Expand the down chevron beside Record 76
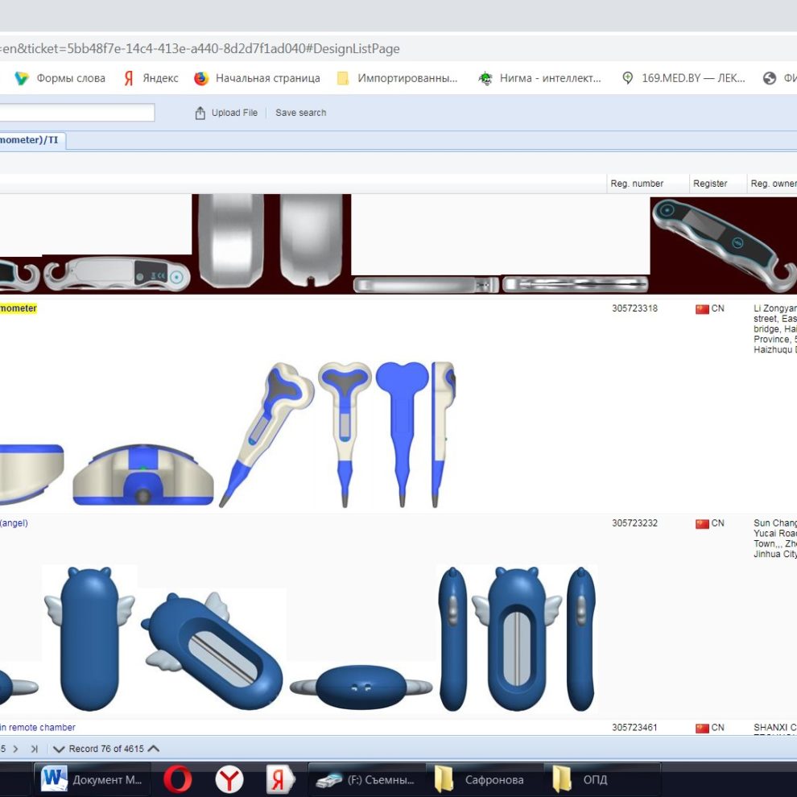 point(59,749)
